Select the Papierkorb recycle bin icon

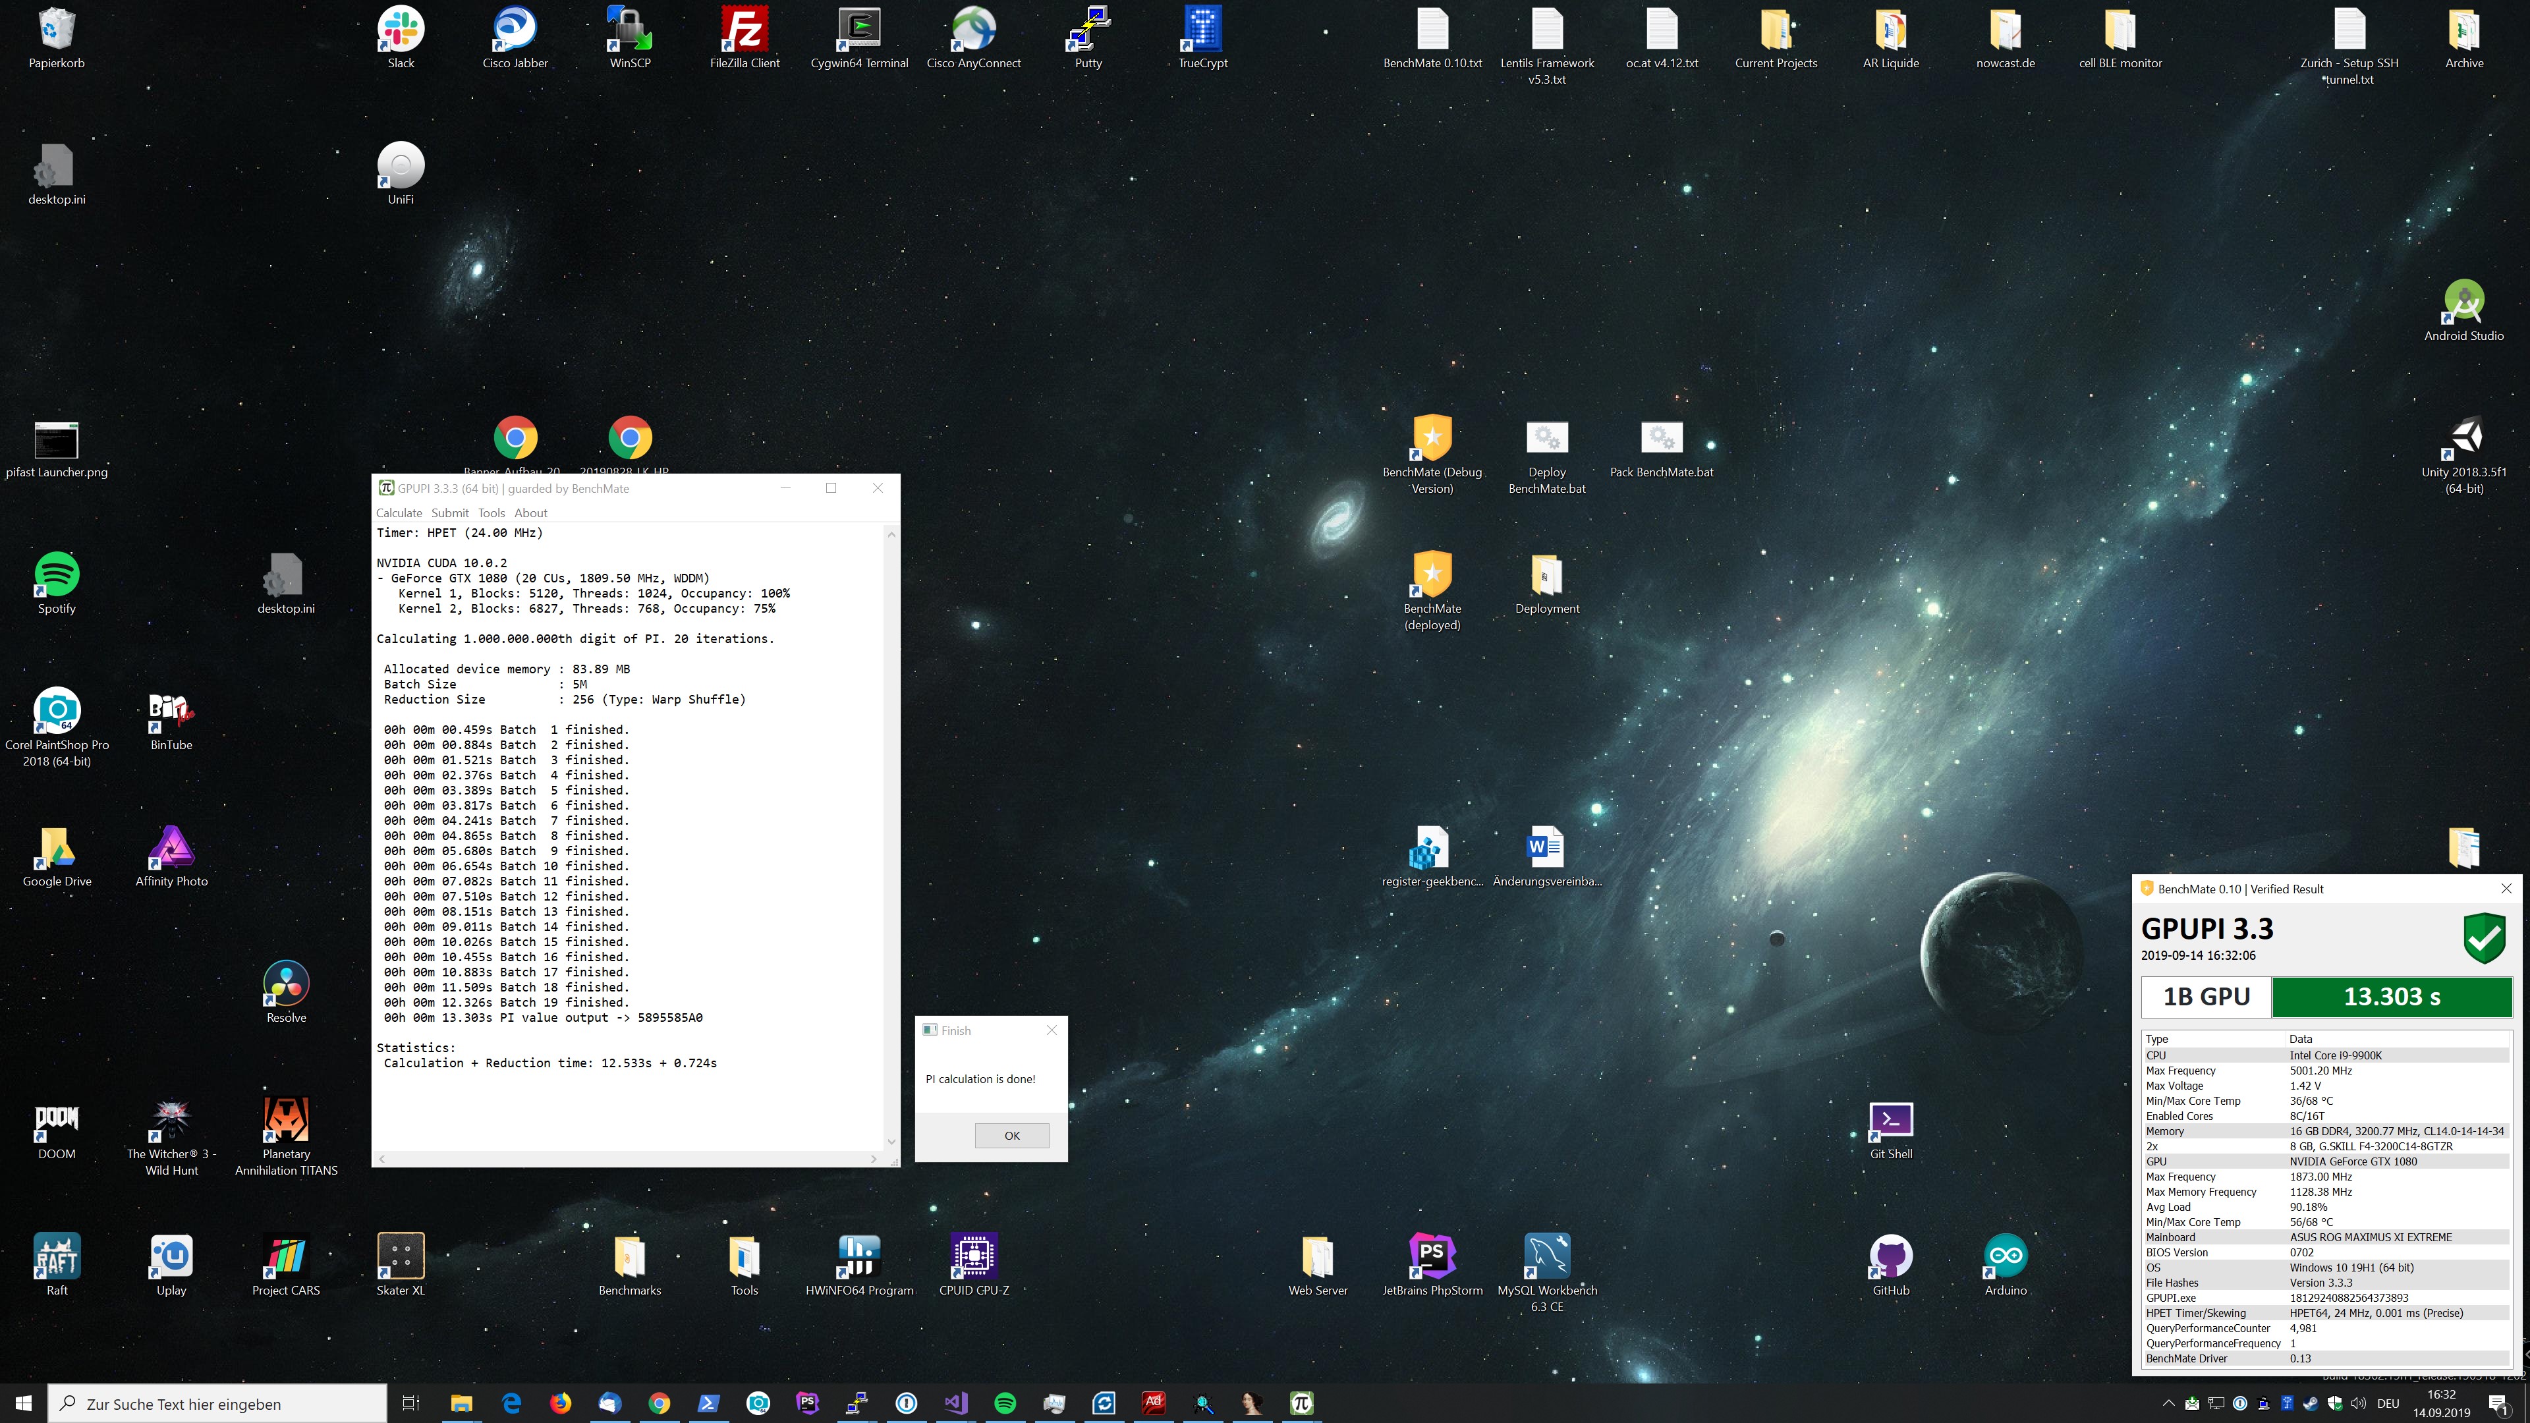click(57, 38)
